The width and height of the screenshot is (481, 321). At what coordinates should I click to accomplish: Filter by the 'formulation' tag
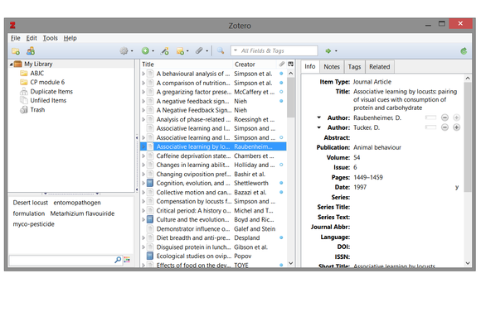click(29, 213)
